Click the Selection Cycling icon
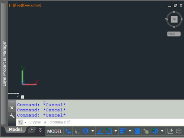Image resolution: width=184 pixels, height=138 pixels. pos(146,131)
